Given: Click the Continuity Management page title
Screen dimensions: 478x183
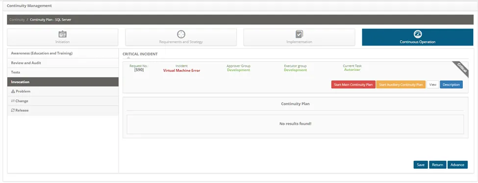Looking at the screenshot, I should pyautogui.click(x=29, y=5).
